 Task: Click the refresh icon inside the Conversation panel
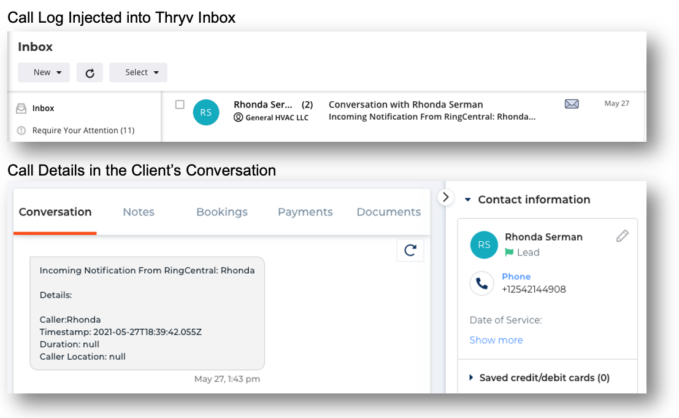pos(410,250)
